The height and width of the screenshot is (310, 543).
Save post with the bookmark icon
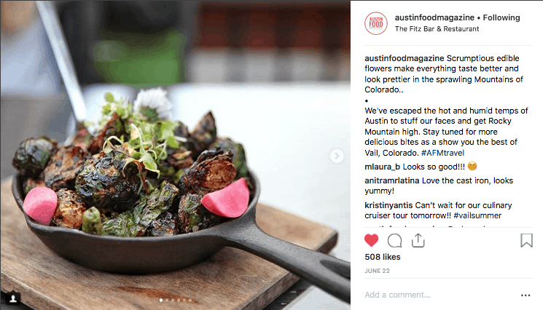(x=526, y=241)
